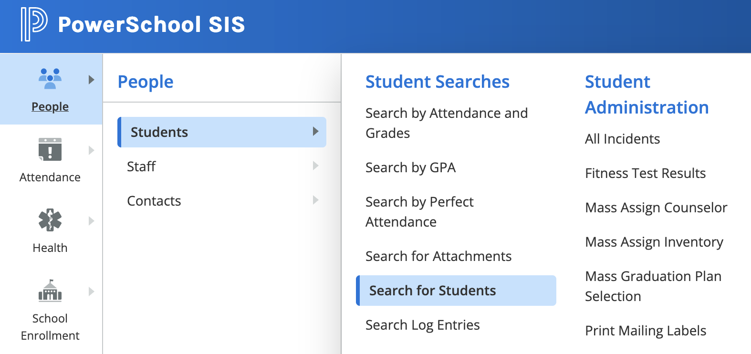Expand the Staff submenu arrow
This screenshot has width=751, height=354.
(315, 166)
